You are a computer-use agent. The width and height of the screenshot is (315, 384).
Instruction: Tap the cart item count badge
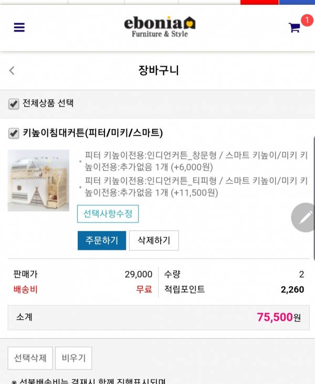click(x=307, y=20)
